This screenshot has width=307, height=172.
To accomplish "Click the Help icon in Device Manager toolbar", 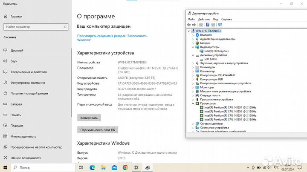I will pyautogui.click(x=208, y=25).
